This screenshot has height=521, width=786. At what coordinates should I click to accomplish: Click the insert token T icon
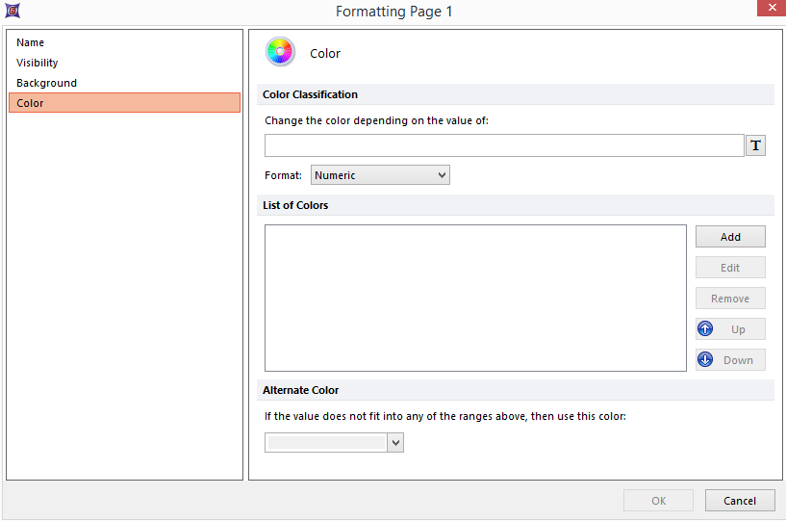pos(755,145)
